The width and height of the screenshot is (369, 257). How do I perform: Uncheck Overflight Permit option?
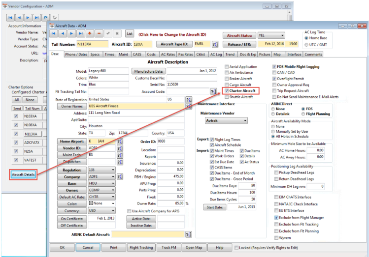coord(274,79)
